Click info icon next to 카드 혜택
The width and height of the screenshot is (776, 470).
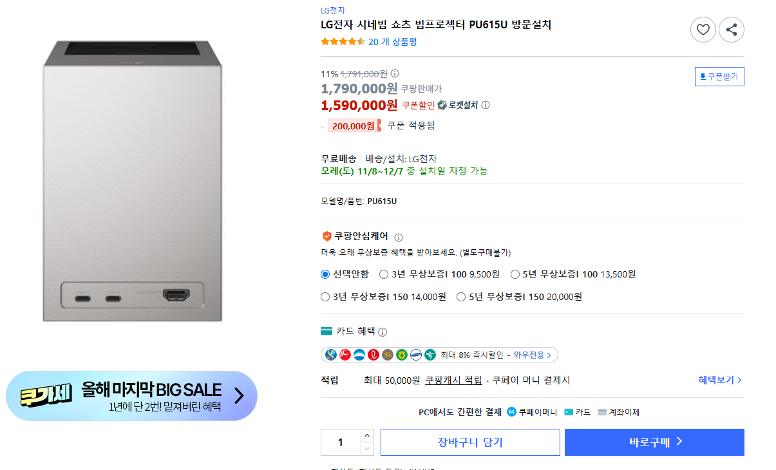pyautogui.click(x=383, y=332)
